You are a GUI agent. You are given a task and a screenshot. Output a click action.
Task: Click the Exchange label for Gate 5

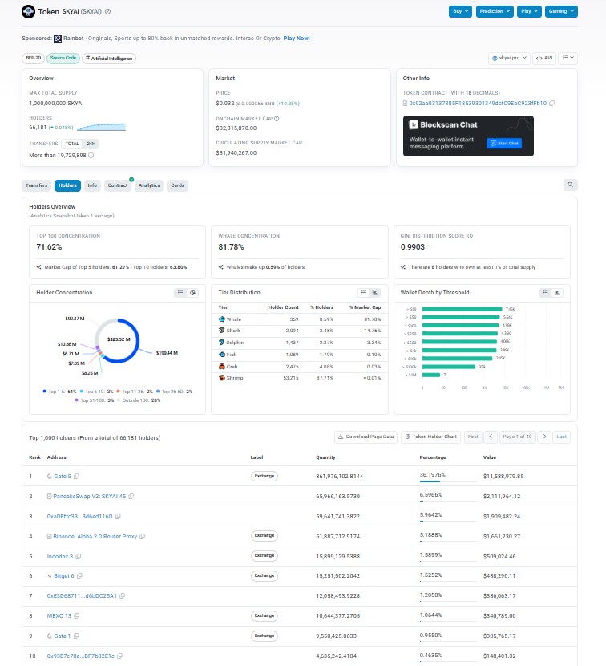tap(265, 477)
